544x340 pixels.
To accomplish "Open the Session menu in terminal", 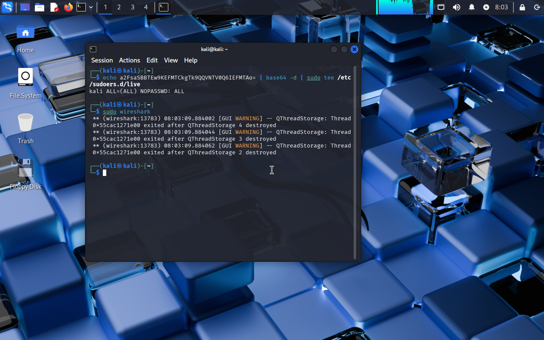I will pos(102,60).
